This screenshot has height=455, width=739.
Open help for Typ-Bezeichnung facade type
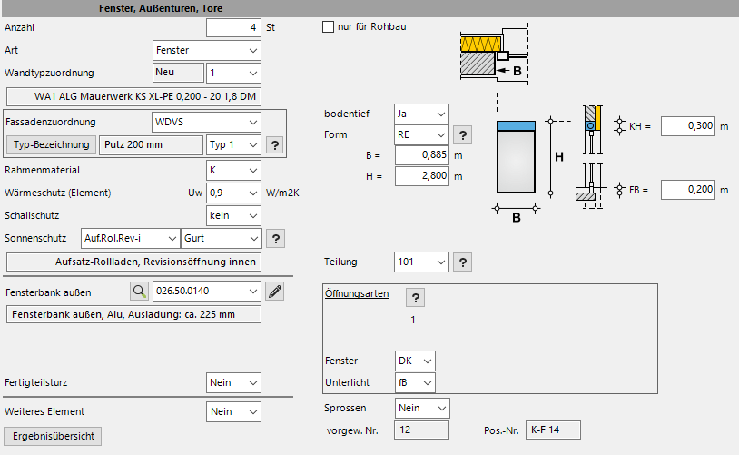click(x=274, y=144)
